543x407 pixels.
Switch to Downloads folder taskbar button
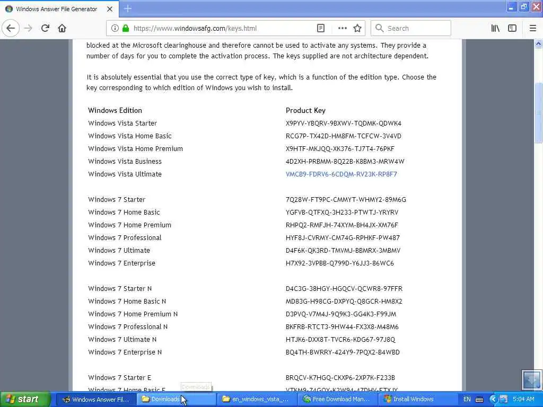[176, 399]
